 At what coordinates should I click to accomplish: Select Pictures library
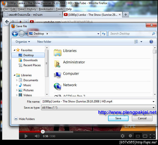click(x=26, y=90)
